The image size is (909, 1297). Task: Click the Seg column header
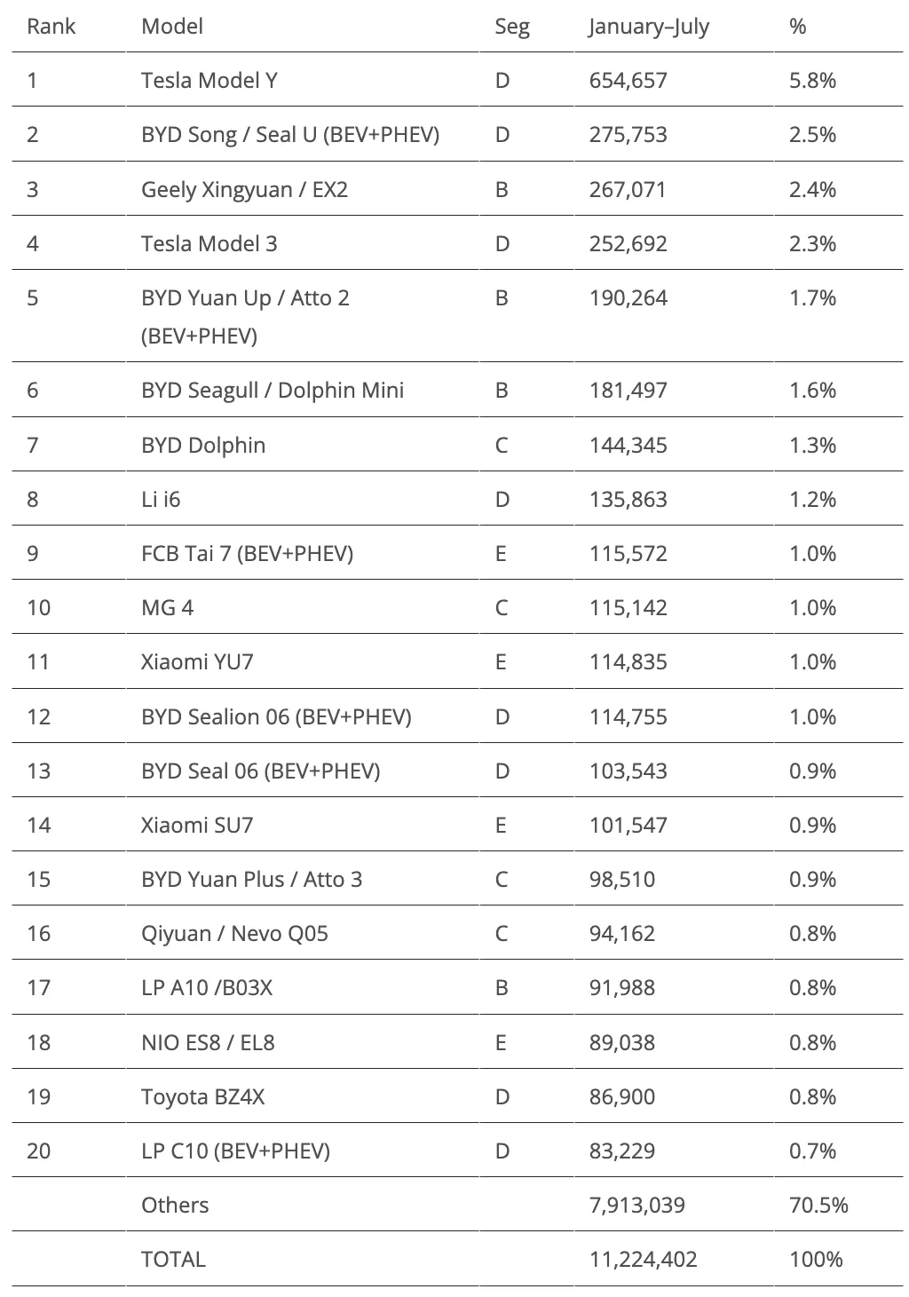click(x=512, y=27)
